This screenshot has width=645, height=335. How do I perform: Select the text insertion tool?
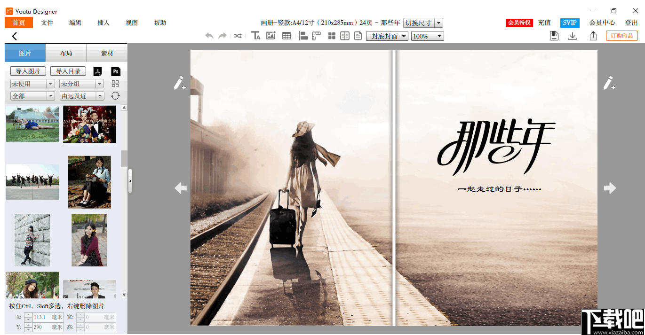pyautogui.click(x=256, y=36)
